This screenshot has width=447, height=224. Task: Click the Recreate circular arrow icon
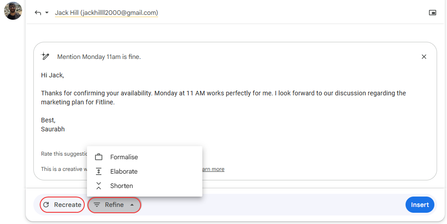[46, 205]
